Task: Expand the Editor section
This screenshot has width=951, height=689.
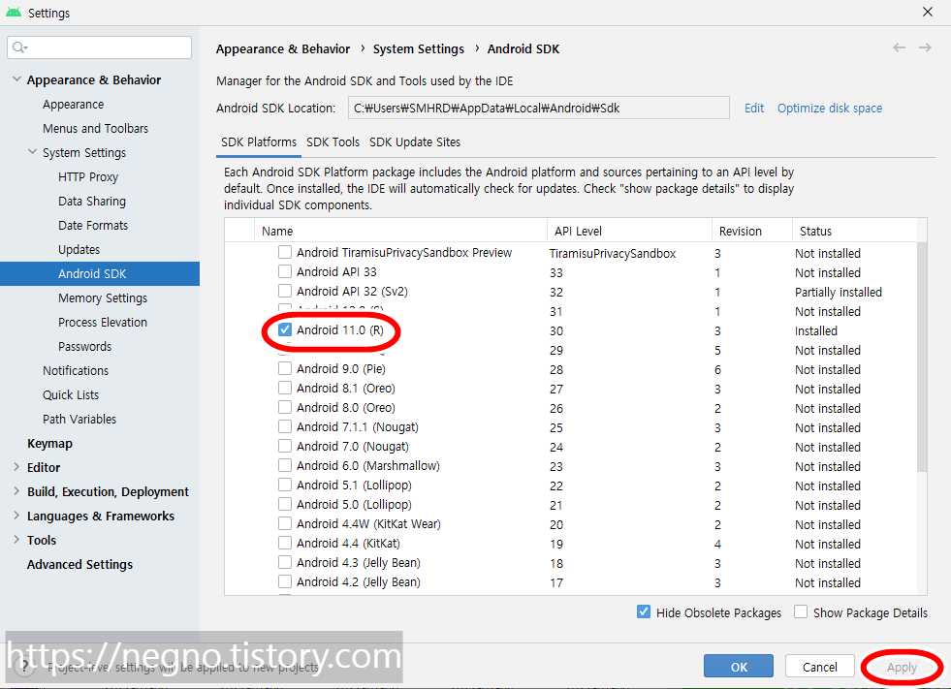Action: [x=16, y=467]
